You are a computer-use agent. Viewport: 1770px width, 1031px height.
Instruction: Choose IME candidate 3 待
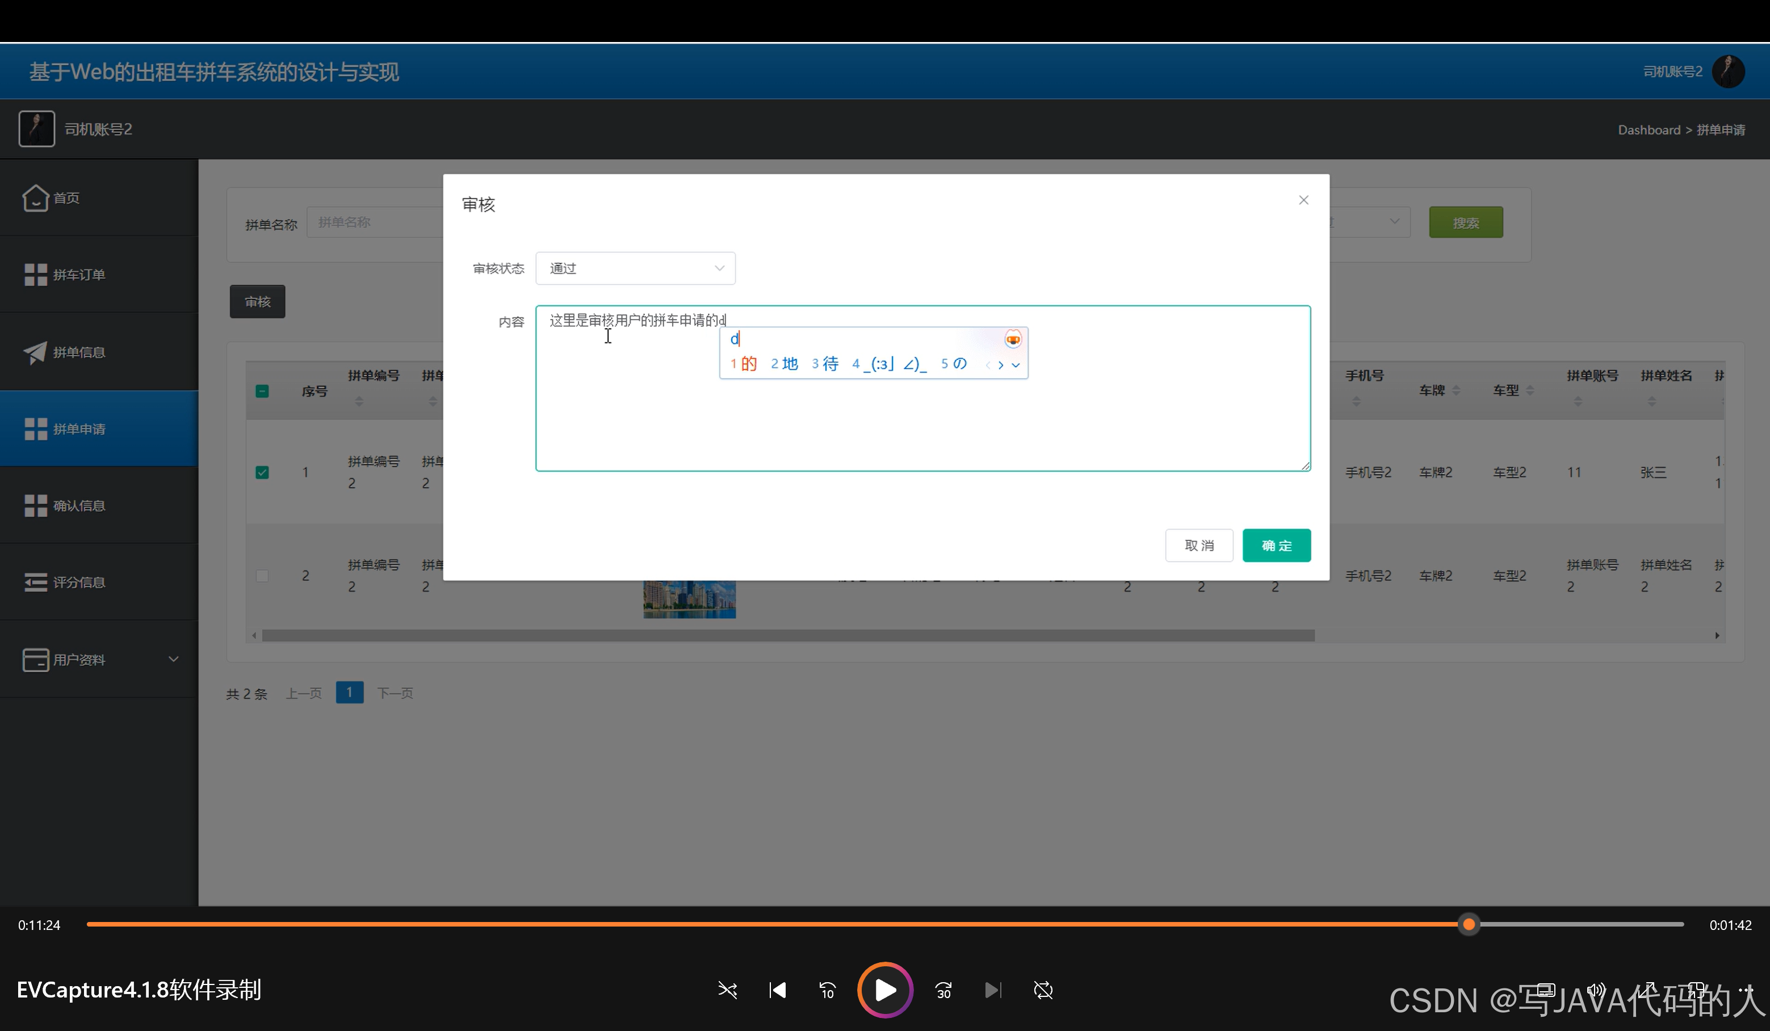click(x=825, y=364)
